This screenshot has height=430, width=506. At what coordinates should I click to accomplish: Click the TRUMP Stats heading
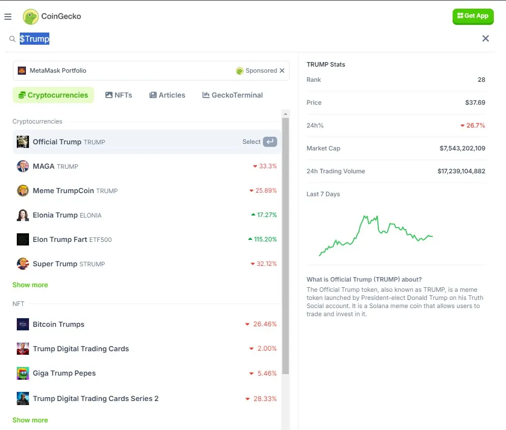pos(325,65)
